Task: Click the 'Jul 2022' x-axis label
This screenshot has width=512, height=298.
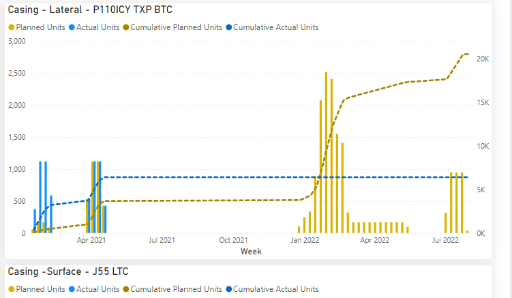Action: point(446,240)
